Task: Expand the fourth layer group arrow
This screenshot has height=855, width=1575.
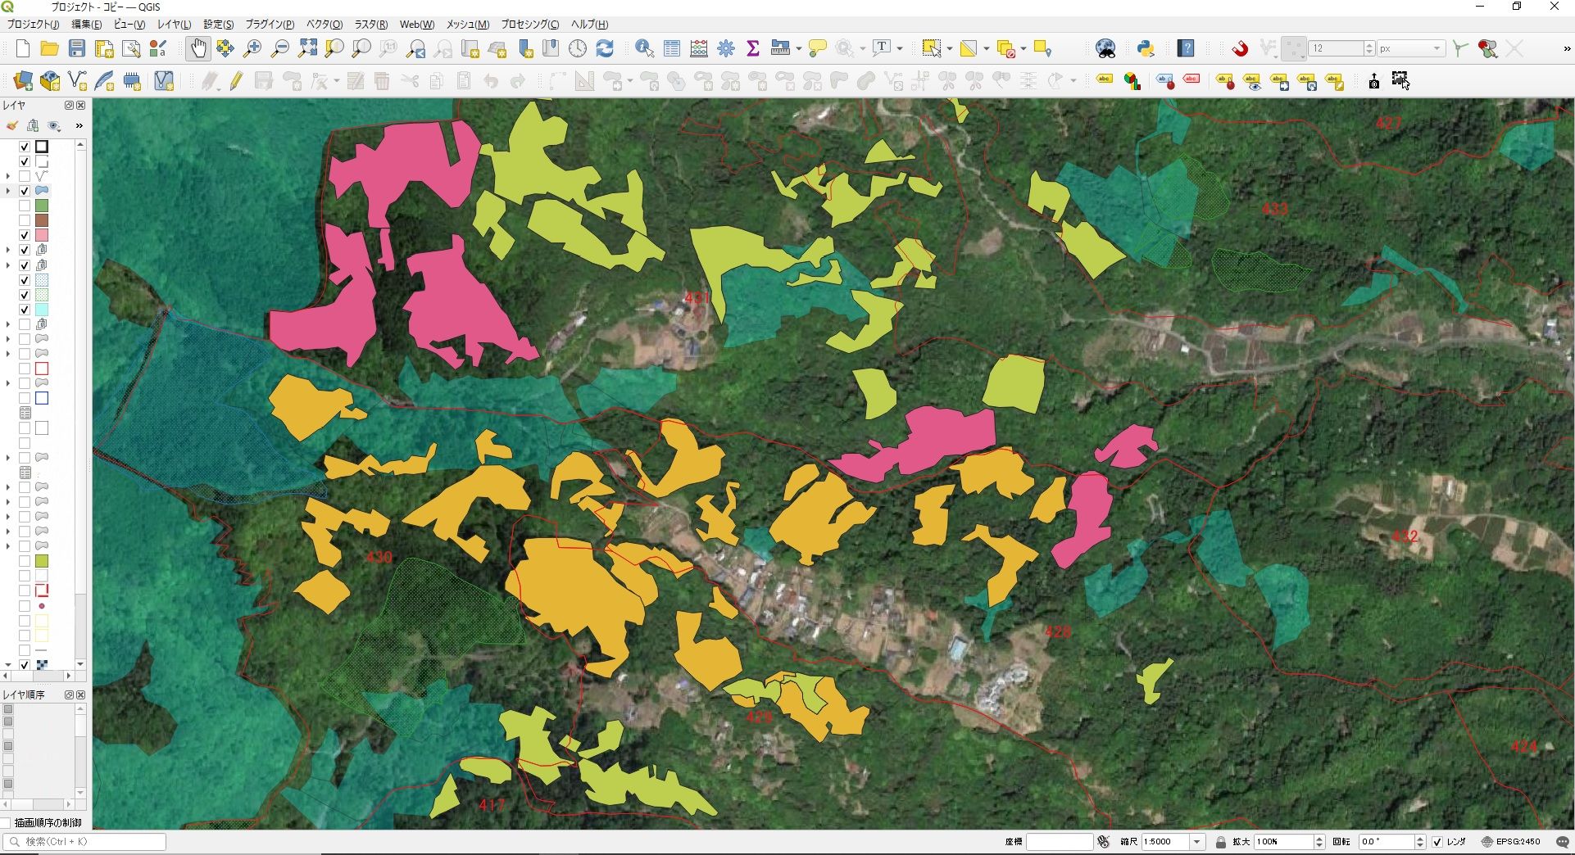Action: coord(8,191)
